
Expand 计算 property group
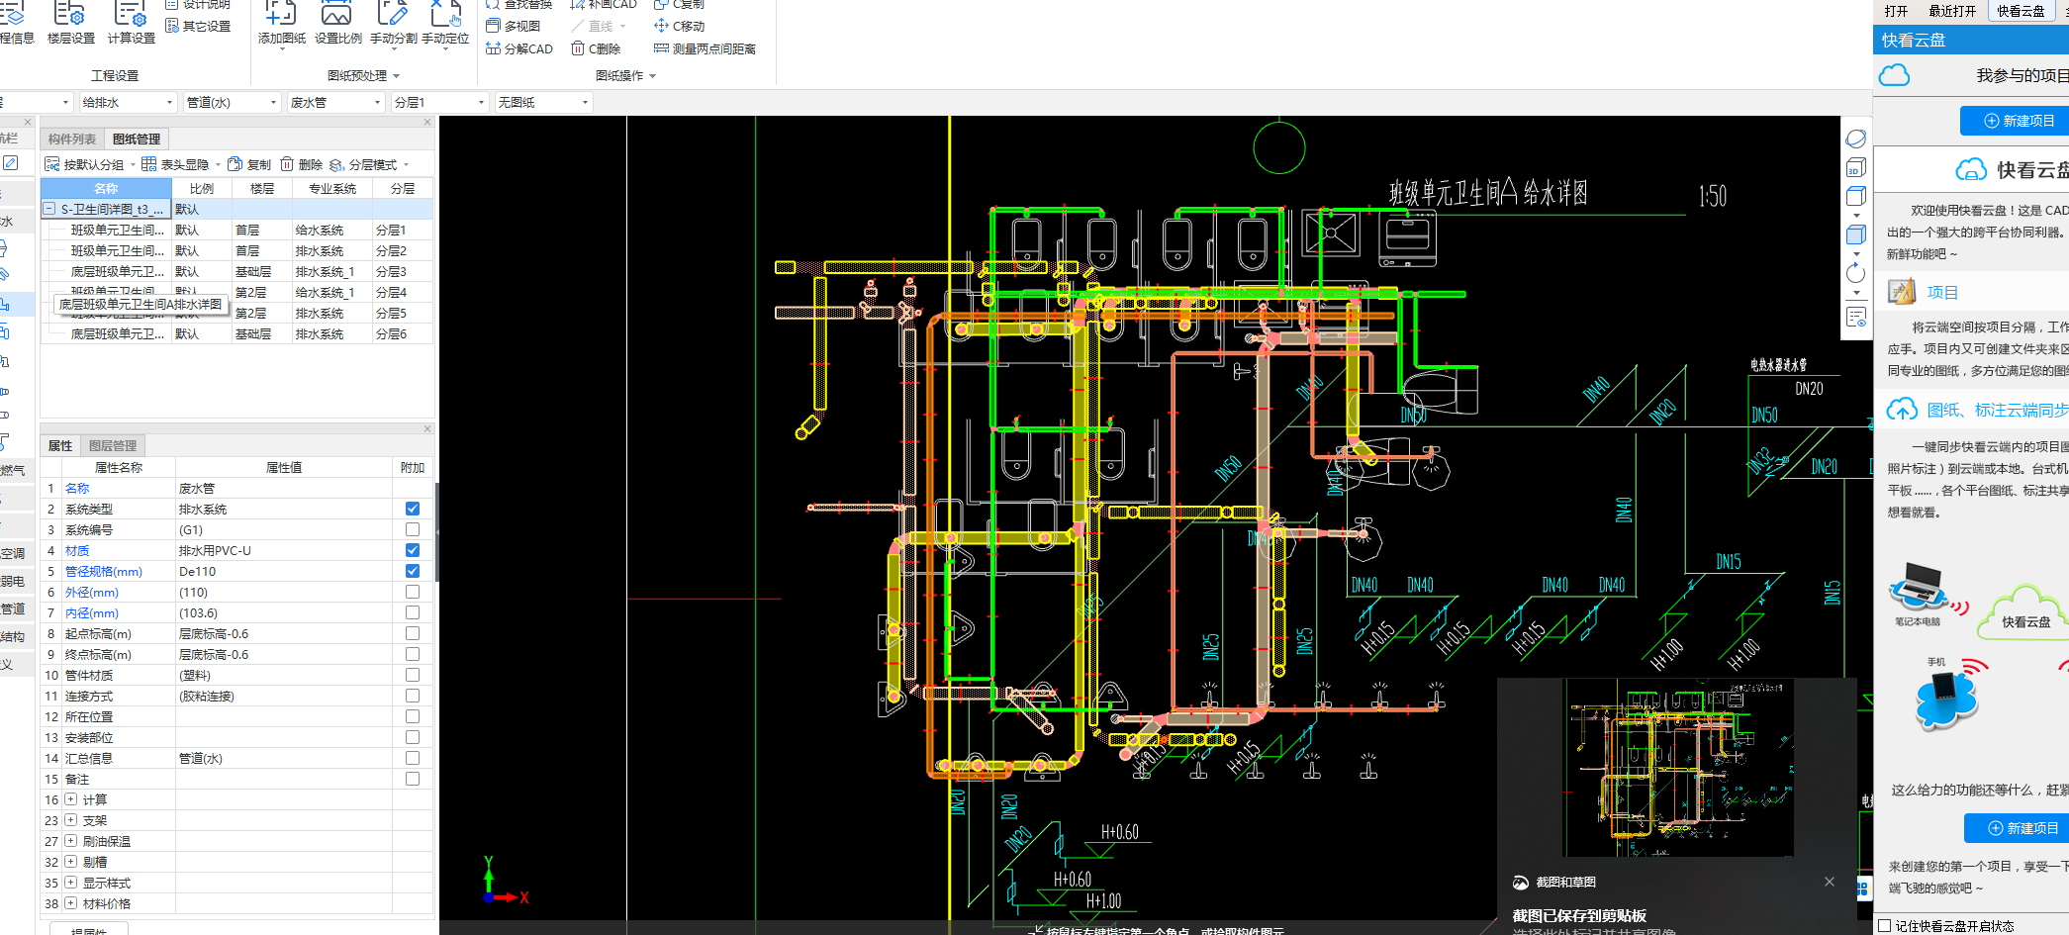70,799
